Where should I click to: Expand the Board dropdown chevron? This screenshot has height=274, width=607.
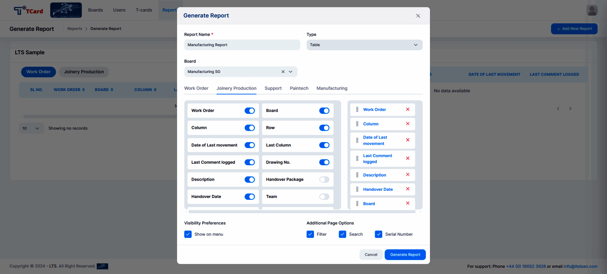click(290, 72)
